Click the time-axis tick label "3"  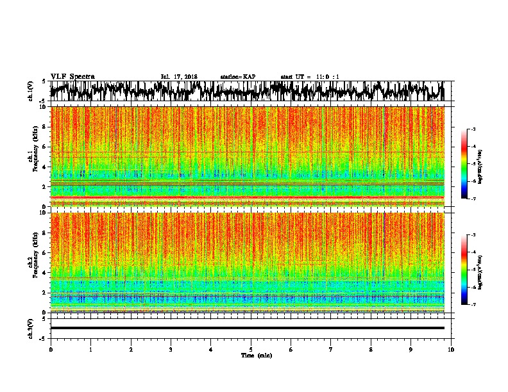(171, 349)
